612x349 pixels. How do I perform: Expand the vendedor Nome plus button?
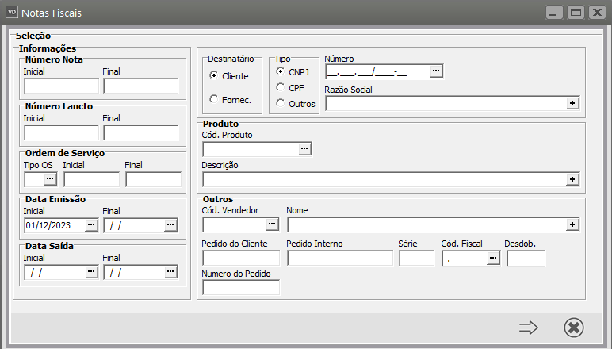[572, 224]
